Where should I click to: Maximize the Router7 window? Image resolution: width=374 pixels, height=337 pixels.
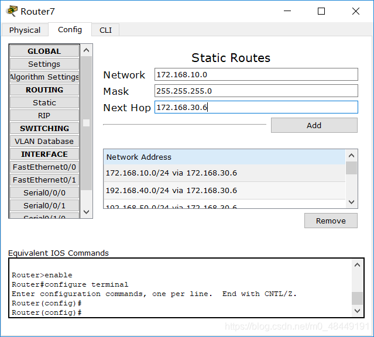pyautogui.click(x=321, y=11)
